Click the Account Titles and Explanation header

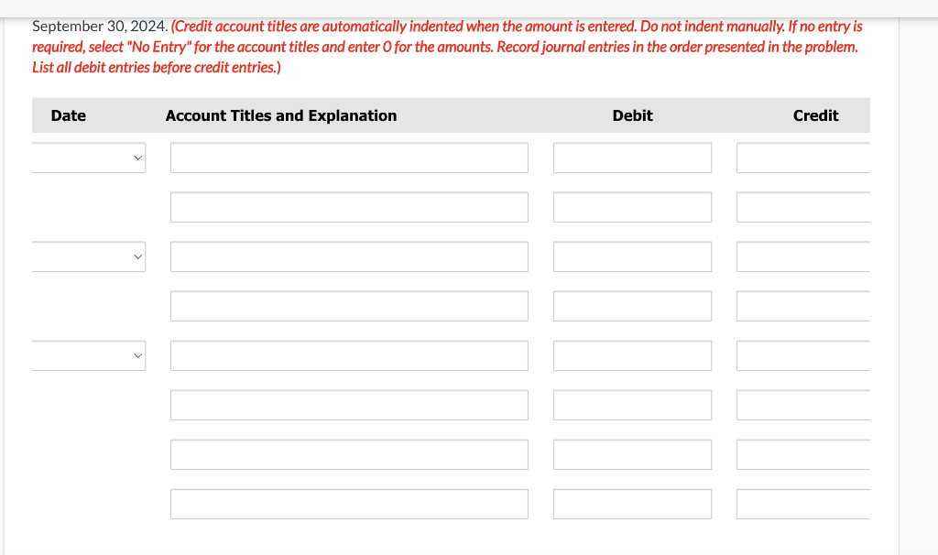tap(281, 115)
